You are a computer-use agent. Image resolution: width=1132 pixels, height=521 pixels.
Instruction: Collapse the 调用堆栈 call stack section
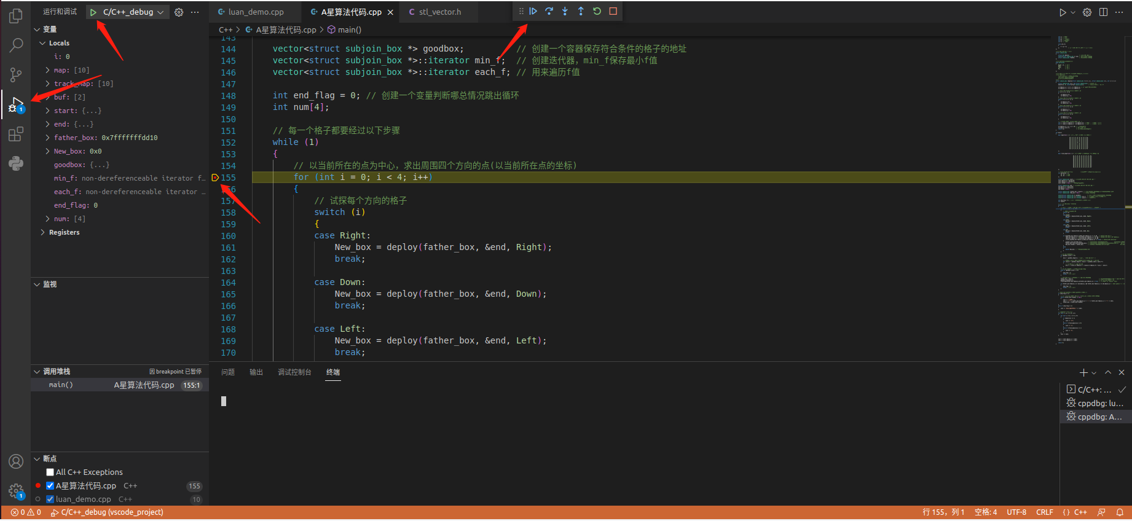(37, 372)
